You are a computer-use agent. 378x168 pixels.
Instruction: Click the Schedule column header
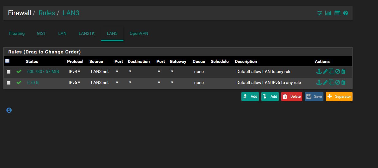coord(220,61)
